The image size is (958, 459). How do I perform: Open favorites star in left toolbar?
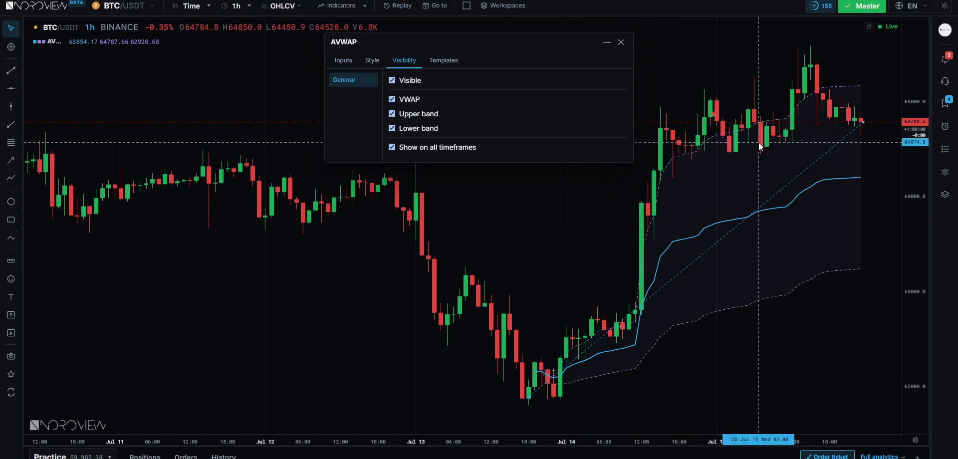coord(11,374)
